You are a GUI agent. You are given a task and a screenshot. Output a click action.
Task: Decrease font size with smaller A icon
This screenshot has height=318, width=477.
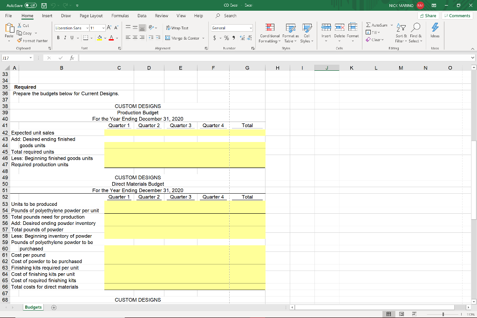116,27
